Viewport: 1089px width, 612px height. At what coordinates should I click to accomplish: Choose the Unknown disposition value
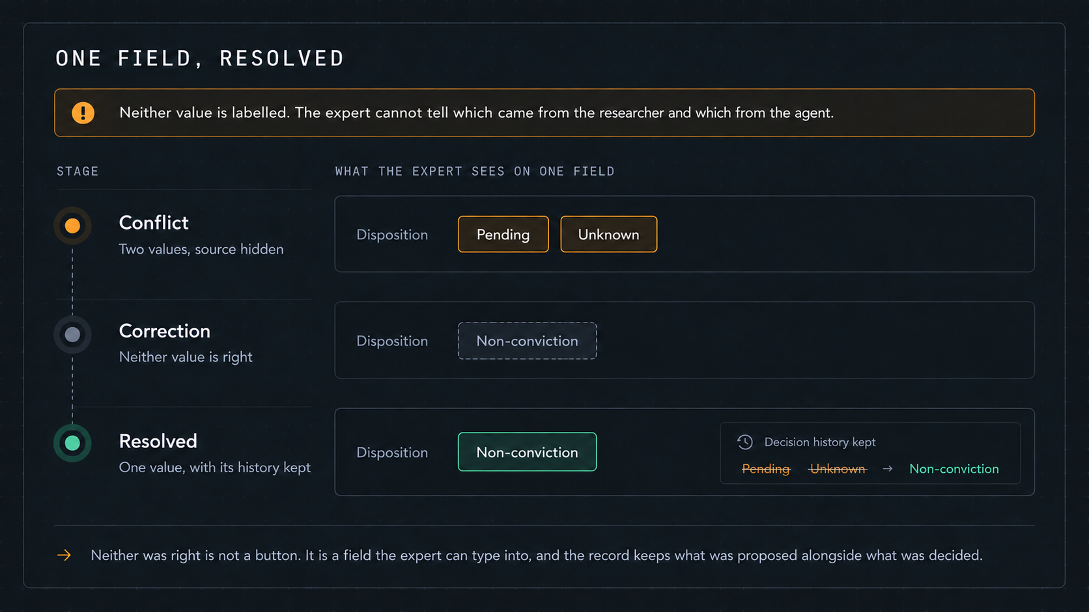[608, 234]
